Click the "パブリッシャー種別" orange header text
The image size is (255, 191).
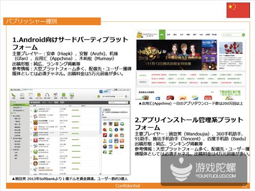coord(32,21)
